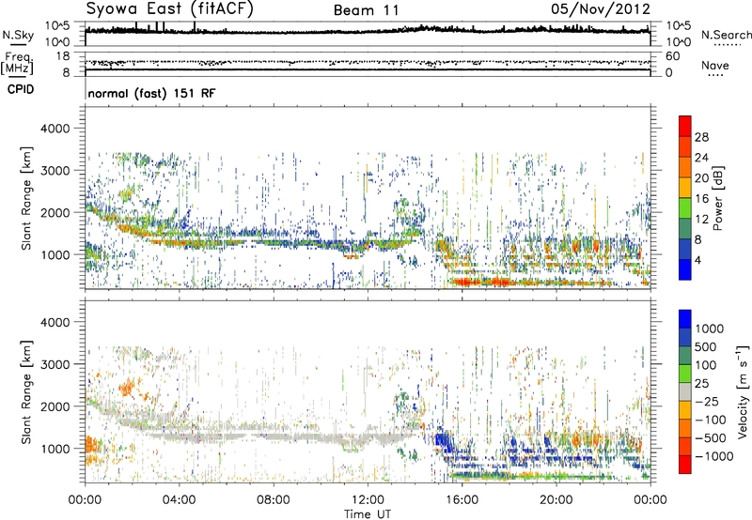Click the 1000 tick of the velocity panel's slant range axis
The height and width of the screenshot is (520, 752).
pos(57,449)
